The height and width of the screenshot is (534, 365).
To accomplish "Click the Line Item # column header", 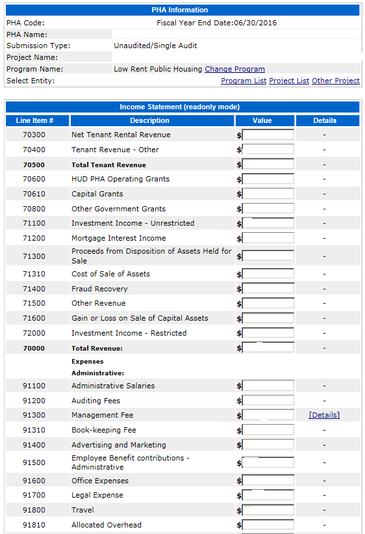I will [x=38, y=120].
